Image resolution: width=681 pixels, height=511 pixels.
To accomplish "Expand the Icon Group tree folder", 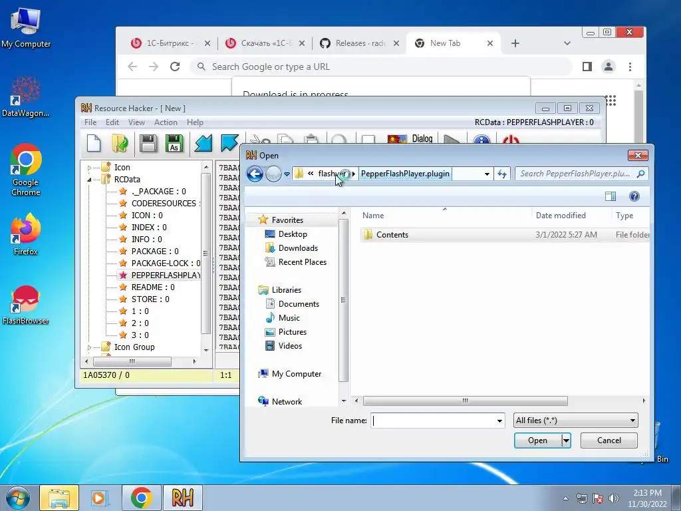I will 90,347.
